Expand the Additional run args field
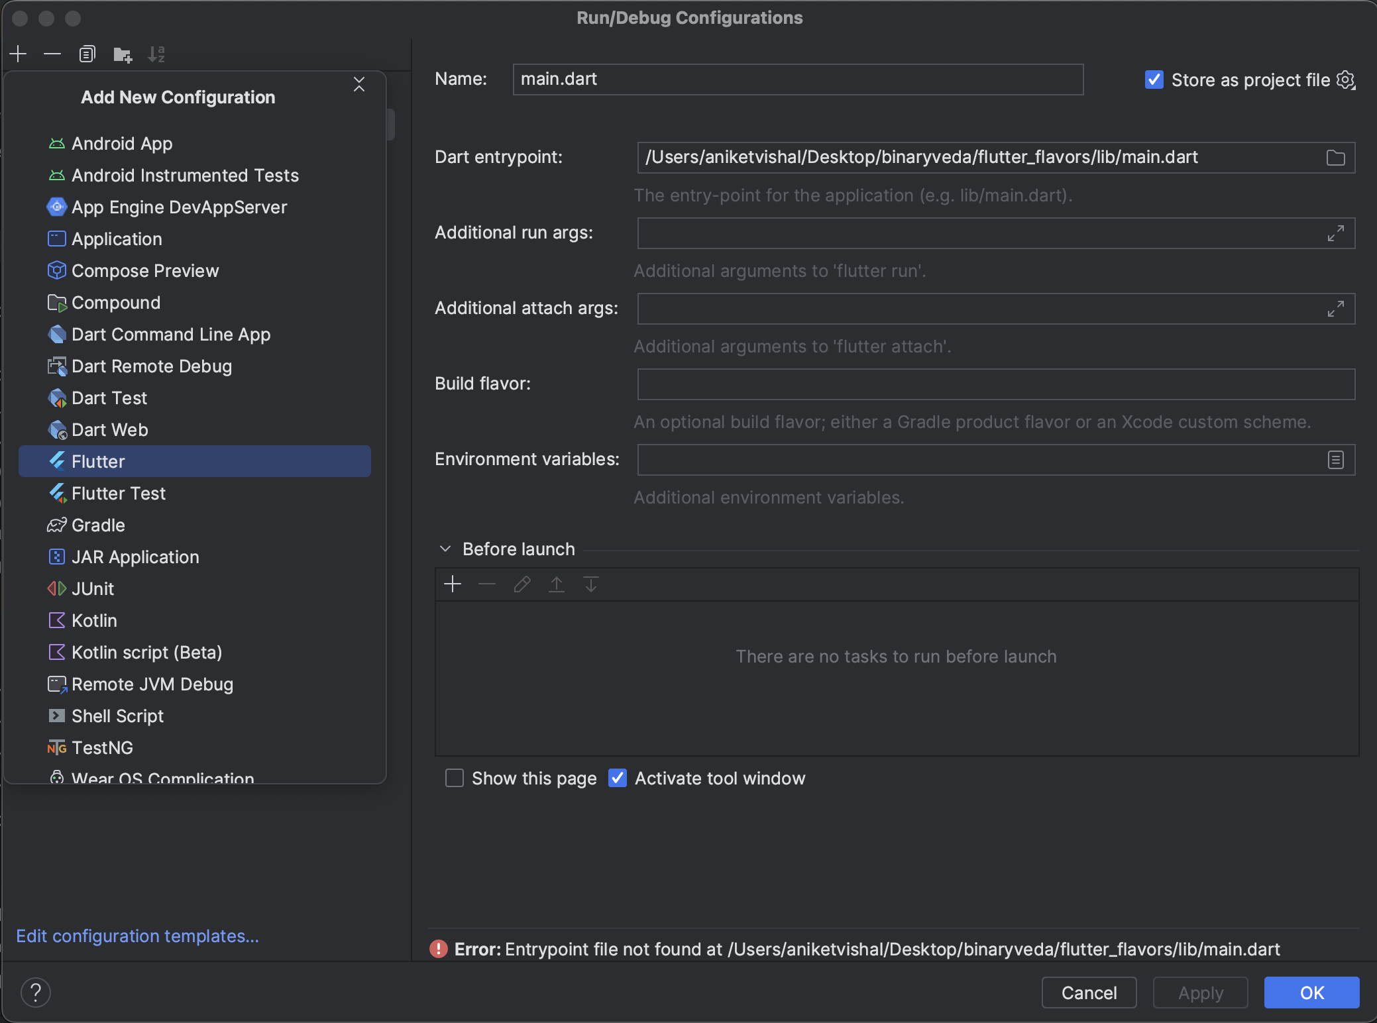The height and width of the screenshot is (1023, 1377). (1335, 233)
